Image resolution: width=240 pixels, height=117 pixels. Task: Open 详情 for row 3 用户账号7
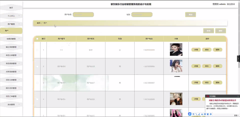(x=196, y=83)
